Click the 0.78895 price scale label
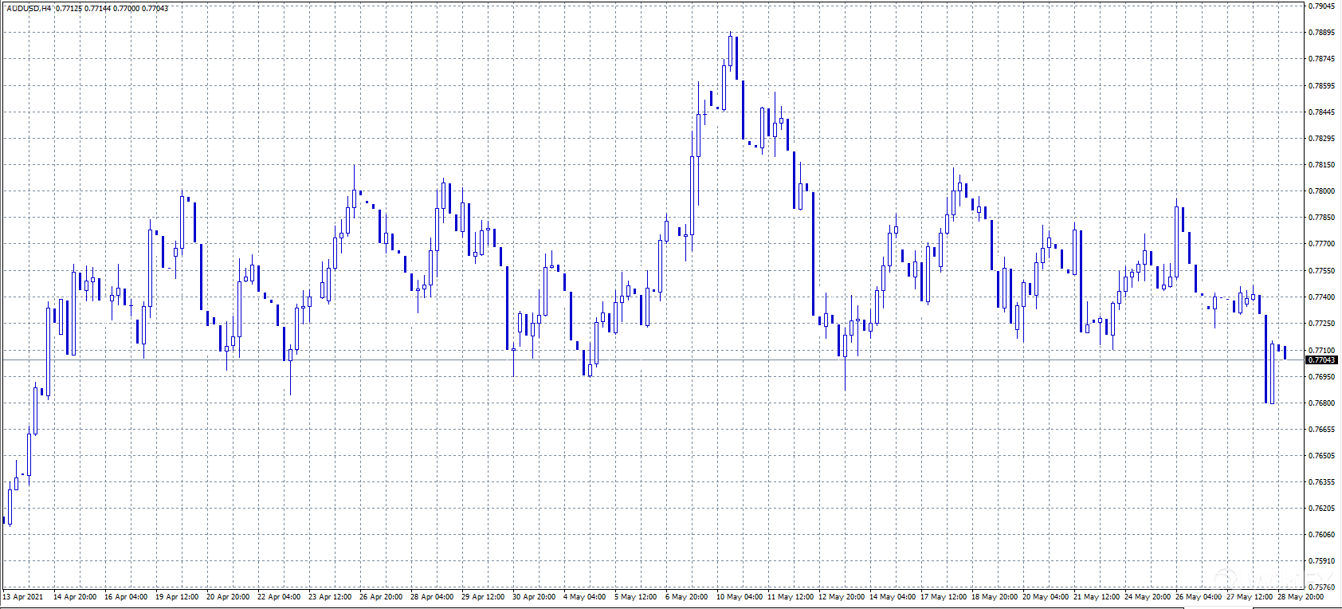This screenshot has width=1342, height=609. click(1321, 33)
